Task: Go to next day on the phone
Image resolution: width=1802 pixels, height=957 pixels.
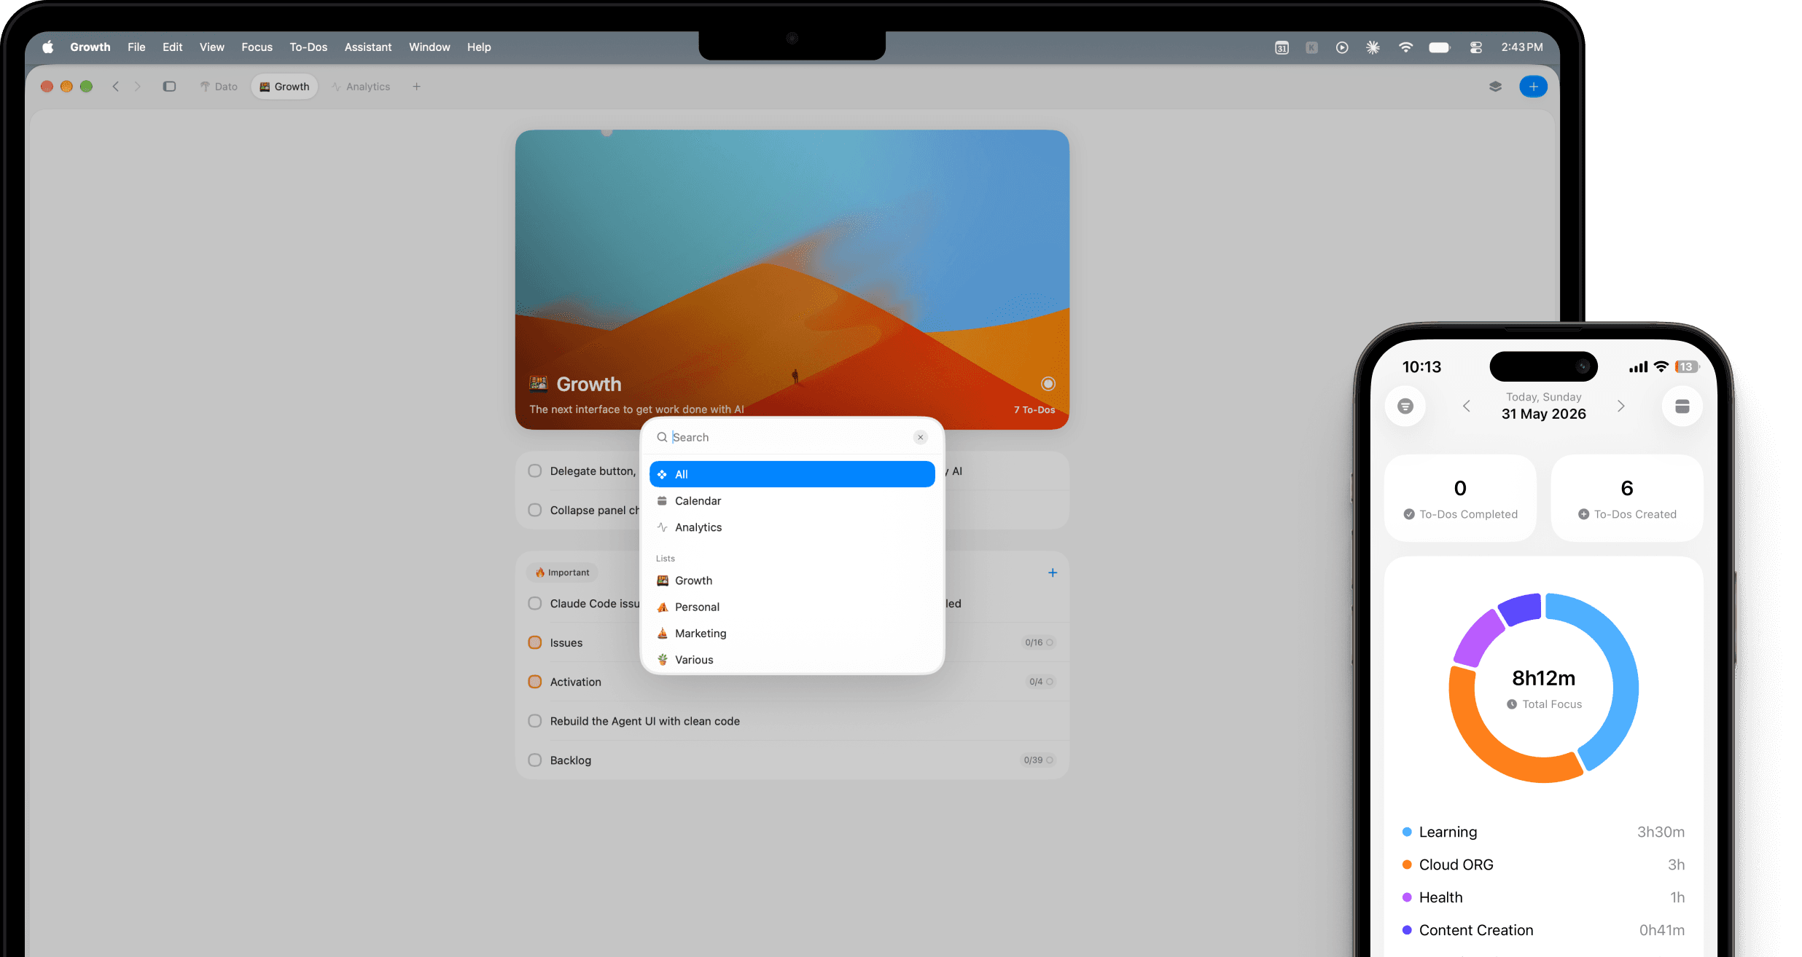Action: (1620, 406)
